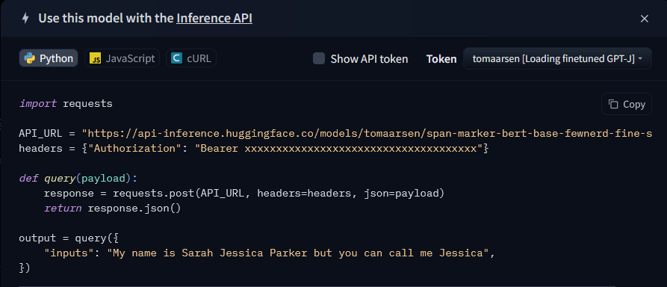Select the Python code tab
667x287 pixels.
(x=49, y=58)
